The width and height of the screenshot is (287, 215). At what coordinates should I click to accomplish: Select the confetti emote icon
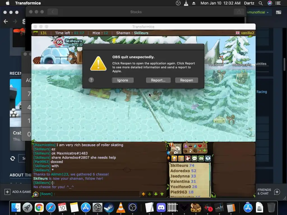[x=200, y=151]
